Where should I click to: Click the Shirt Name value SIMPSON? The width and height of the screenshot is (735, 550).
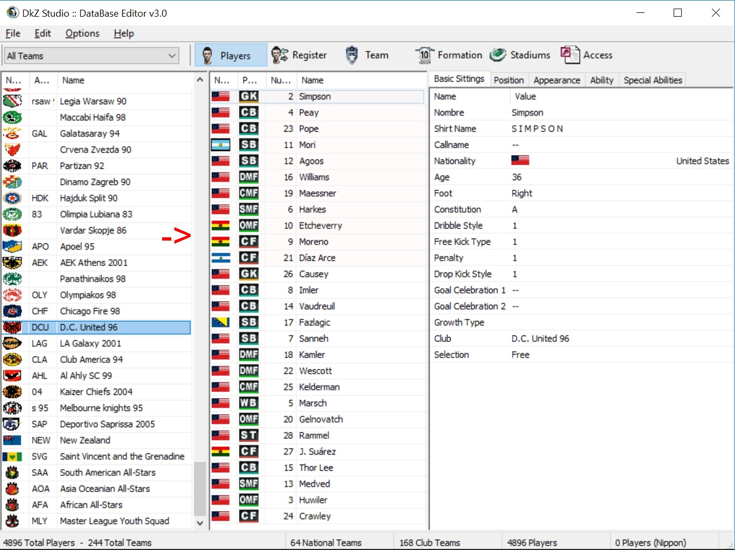point(537,129)
